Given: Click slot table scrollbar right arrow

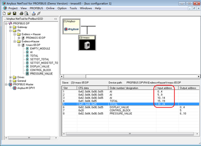Looking at the screenshot, I should (x=197, y=134).
